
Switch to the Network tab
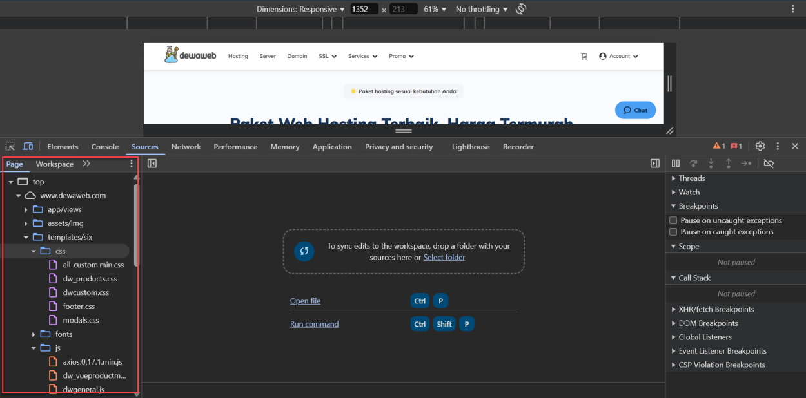coord(186,147)
